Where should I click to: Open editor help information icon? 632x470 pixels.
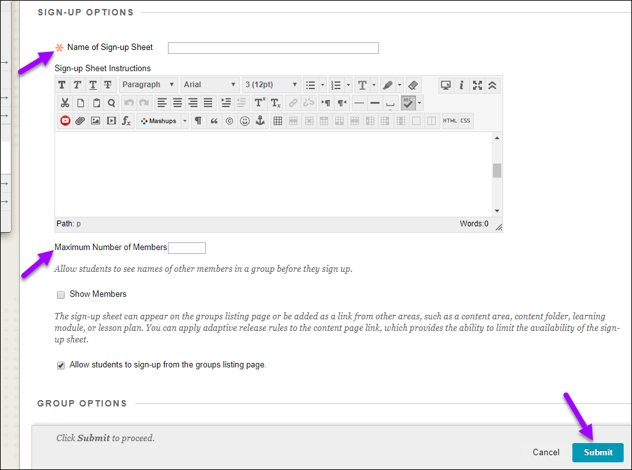462,85
